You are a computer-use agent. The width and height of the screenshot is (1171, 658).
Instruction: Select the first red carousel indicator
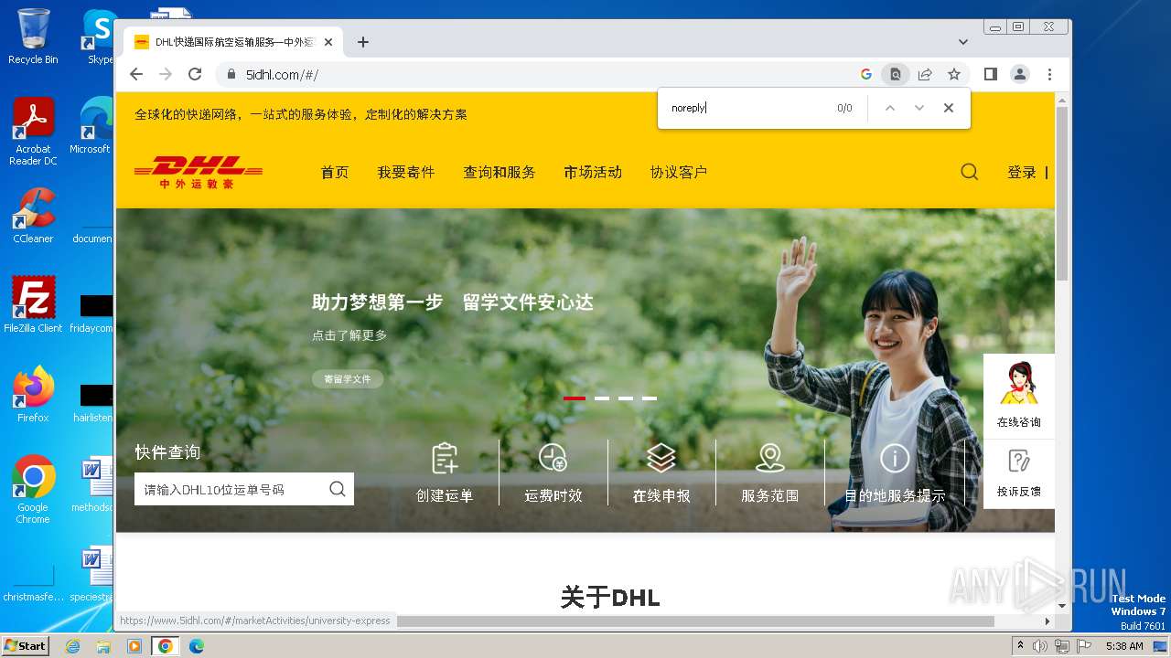575,398
